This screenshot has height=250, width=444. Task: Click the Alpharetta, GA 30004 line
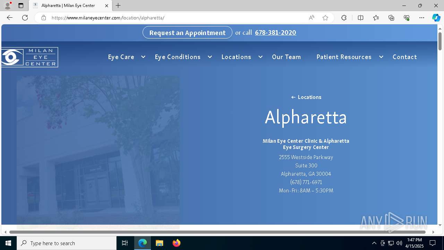[306, 174]
